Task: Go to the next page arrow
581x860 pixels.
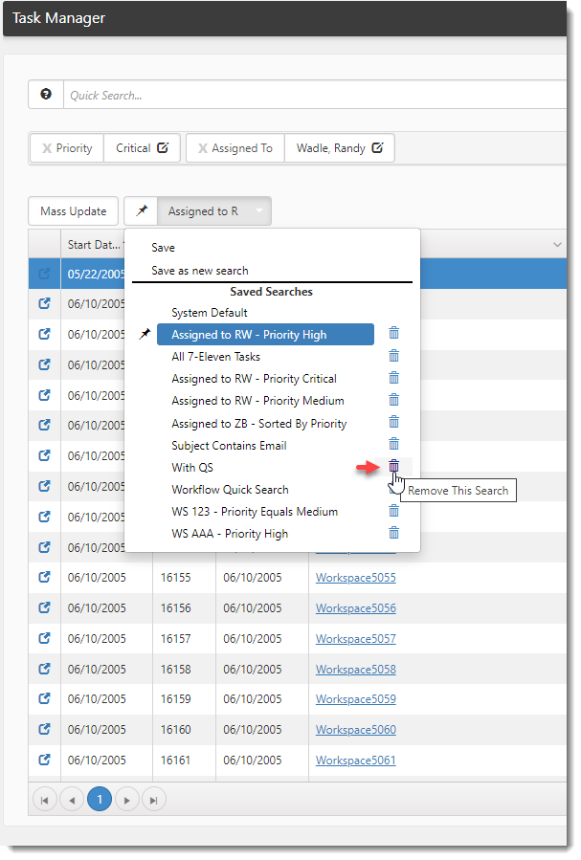Action: pyautogui.click(x=127, y=800)
